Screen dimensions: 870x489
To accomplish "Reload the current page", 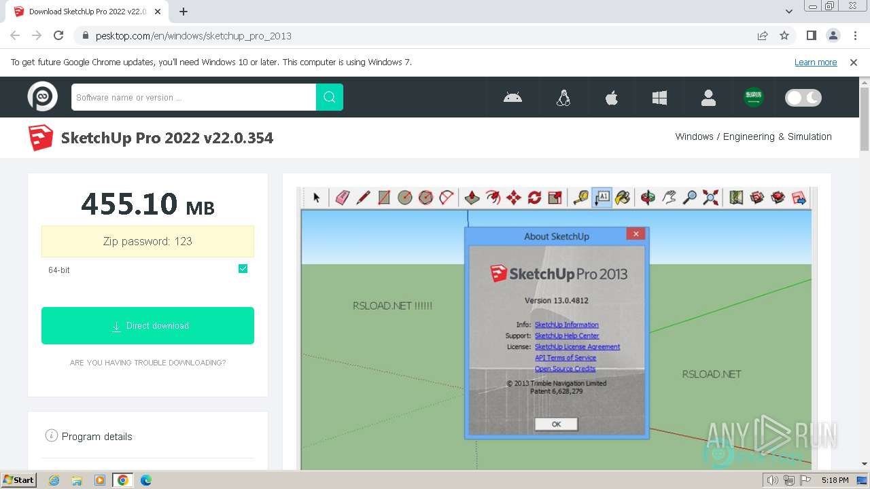I will [x=58, y=35].
